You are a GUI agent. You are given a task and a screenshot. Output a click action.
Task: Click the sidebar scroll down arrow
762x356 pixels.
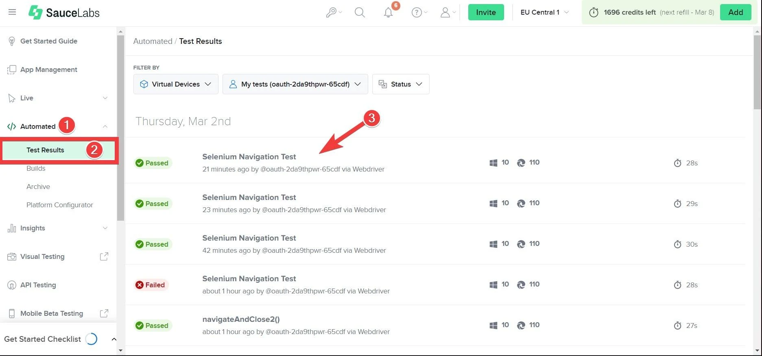click(120, 350)
